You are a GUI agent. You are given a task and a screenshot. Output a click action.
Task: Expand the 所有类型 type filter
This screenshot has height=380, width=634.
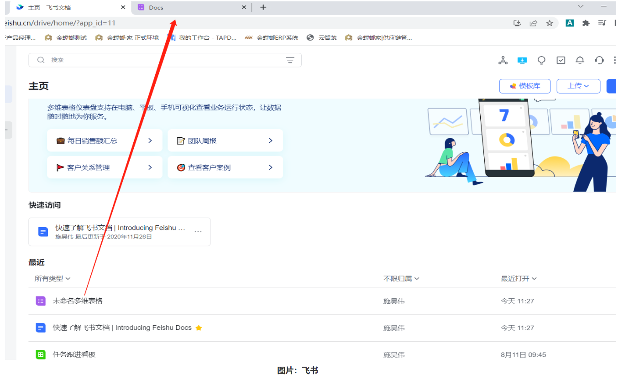pos(52,279)
